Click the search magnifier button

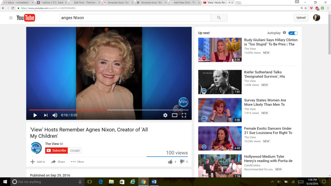pyautogui.click(x=219, y=18)
